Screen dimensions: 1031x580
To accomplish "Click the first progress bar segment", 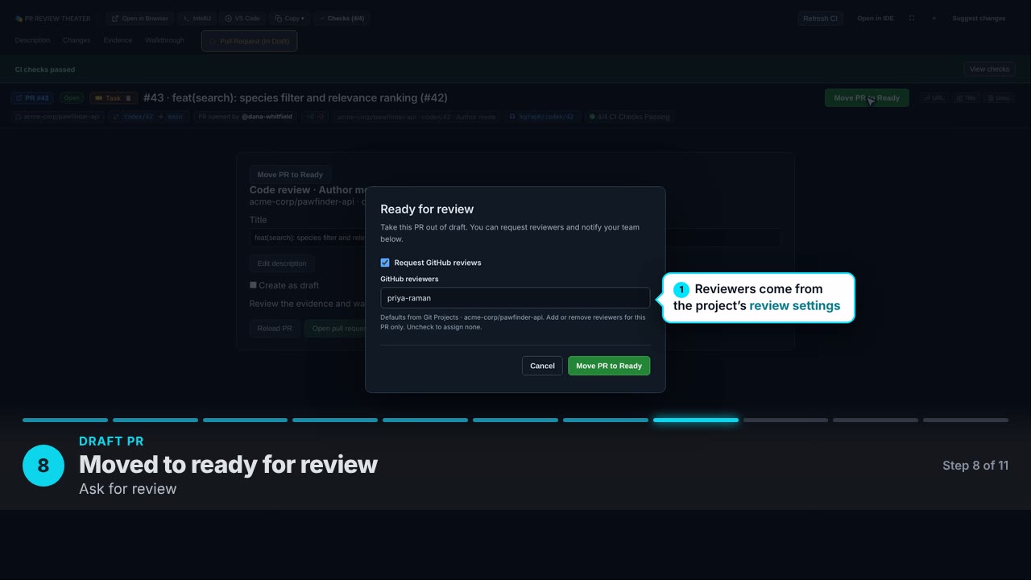I will (x=65, y=420).
